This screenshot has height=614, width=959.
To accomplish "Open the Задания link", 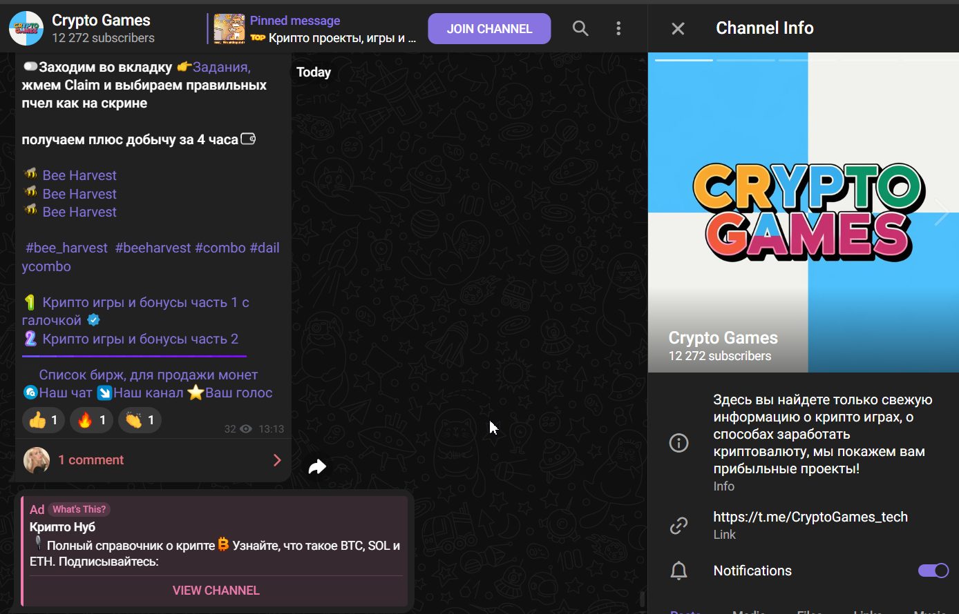I will (221, 67).
